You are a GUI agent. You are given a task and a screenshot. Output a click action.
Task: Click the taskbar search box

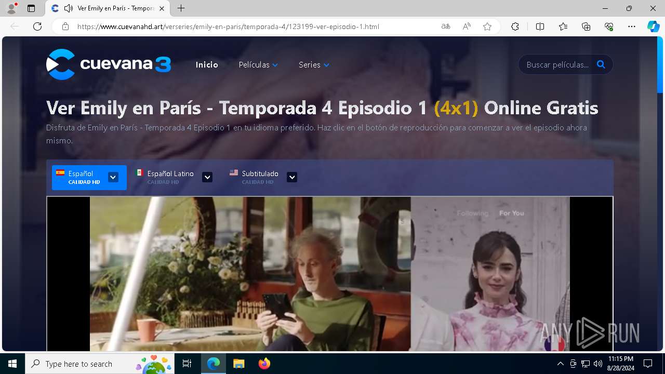[100, 364]
